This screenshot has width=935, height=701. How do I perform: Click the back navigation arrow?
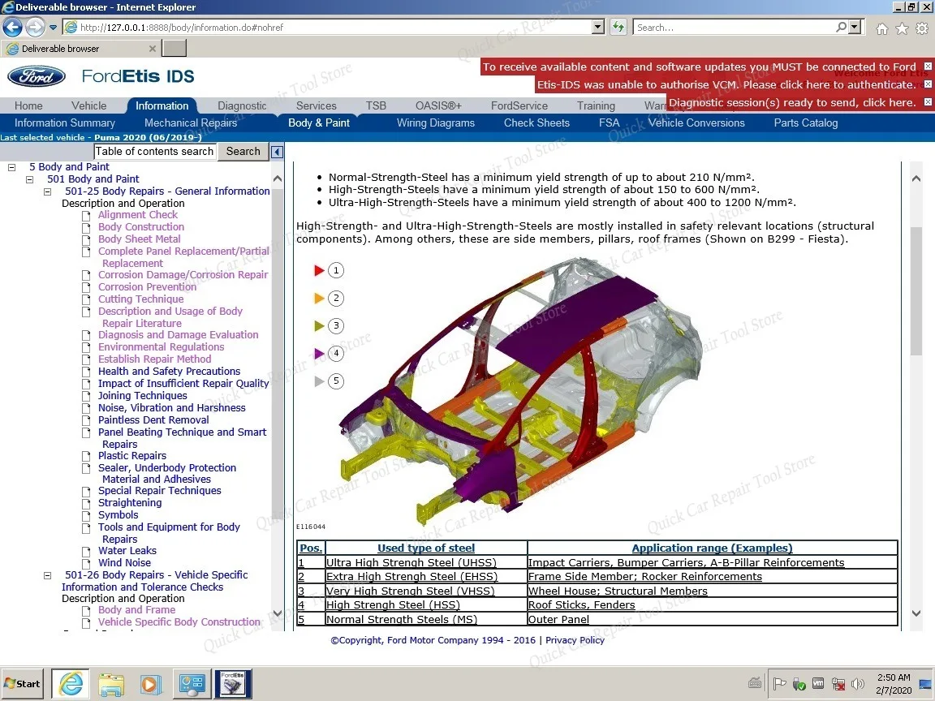tap(12, 26)
